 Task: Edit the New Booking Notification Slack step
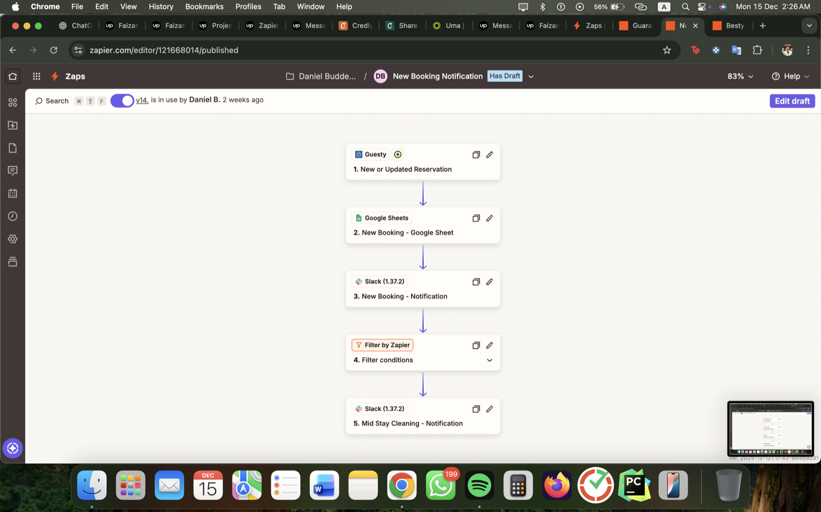pos(490,282)
